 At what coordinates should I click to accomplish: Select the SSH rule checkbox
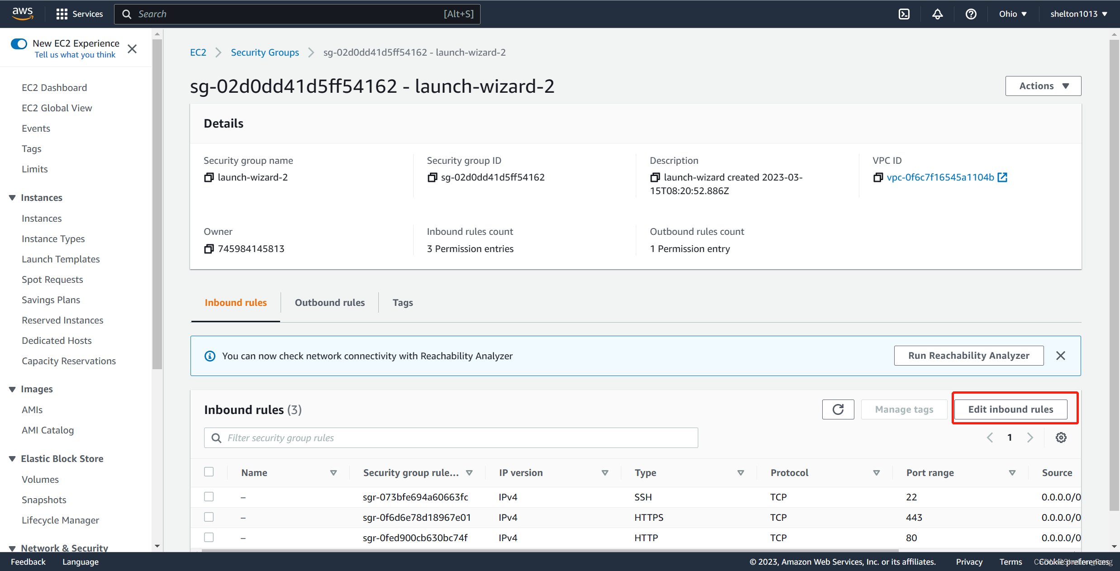pos(209,497)
